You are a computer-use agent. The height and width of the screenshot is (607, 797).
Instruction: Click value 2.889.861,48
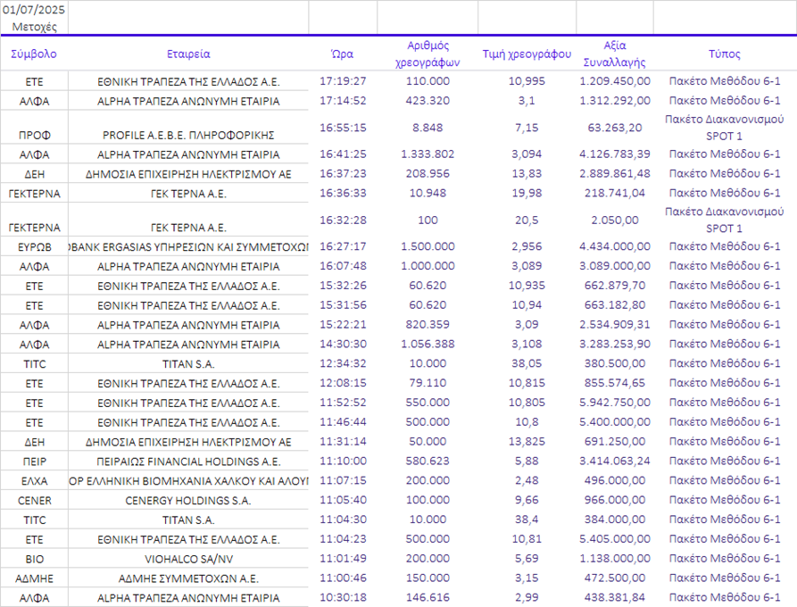click(x=615, y=173)
